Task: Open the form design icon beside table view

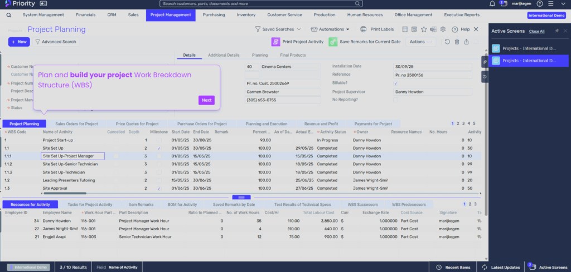Action: tap(414, 29)
